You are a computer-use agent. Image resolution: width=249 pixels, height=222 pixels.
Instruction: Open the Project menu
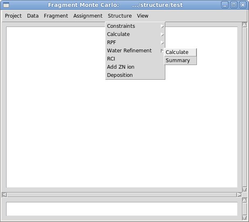(13, 16)
